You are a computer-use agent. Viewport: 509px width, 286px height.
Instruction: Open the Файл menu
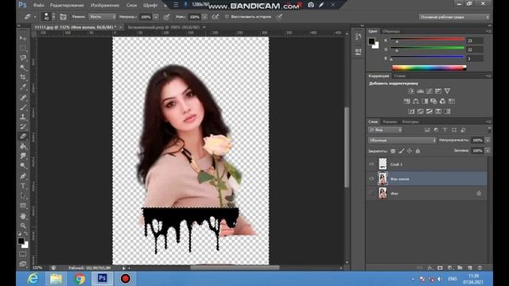[x=39, y=6]
